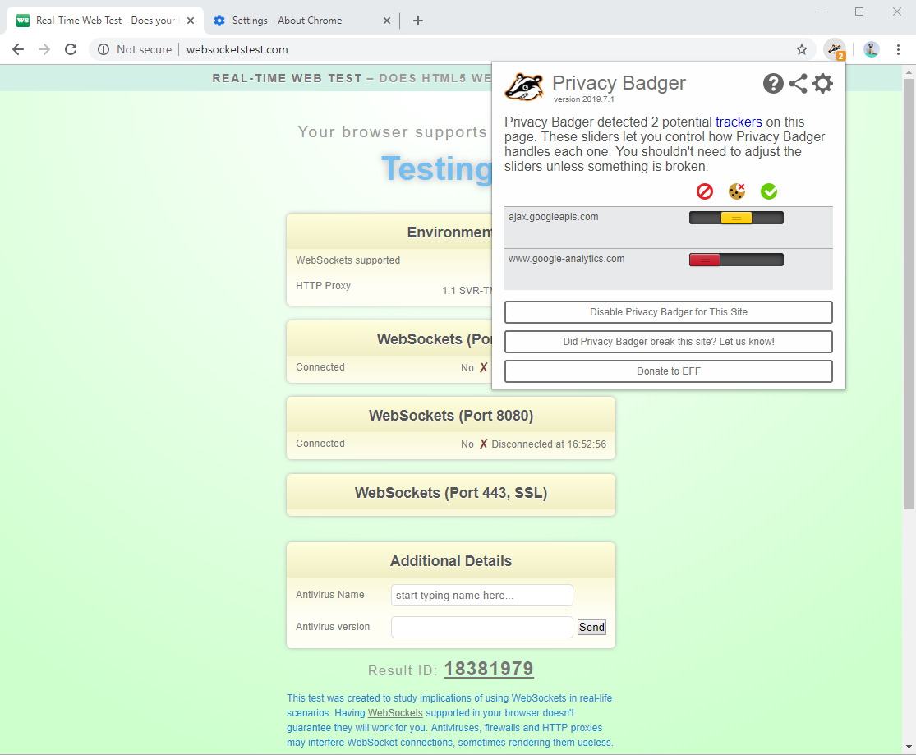The width and height of the screenshot is (916, 755).
Task: Click WebSockets (Port 8080) heading
Action: [x=451, y=416]
